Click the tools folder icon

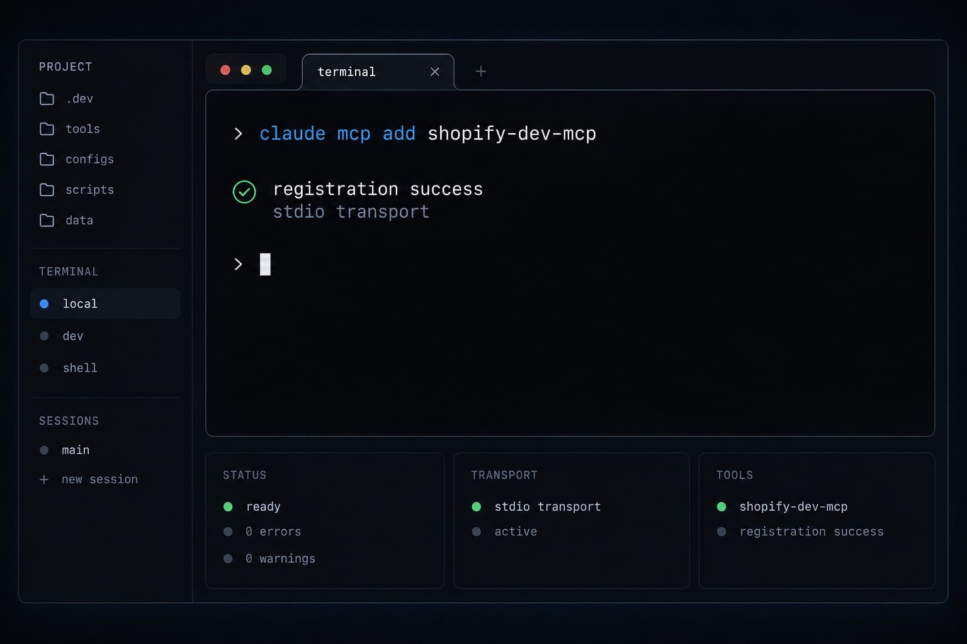click(47, 129)
